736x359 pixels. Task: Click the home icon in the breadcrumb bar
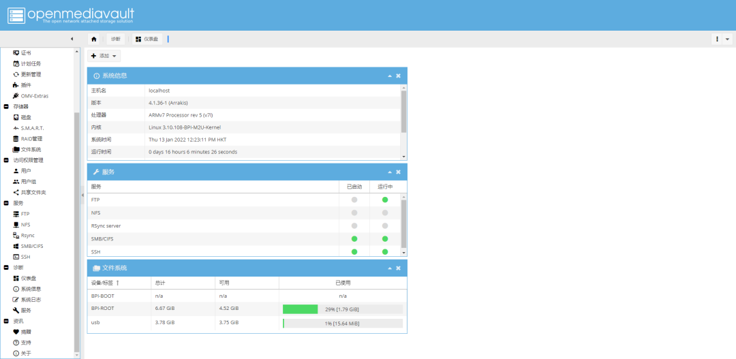pyautogui.click(x=94, y=39)
